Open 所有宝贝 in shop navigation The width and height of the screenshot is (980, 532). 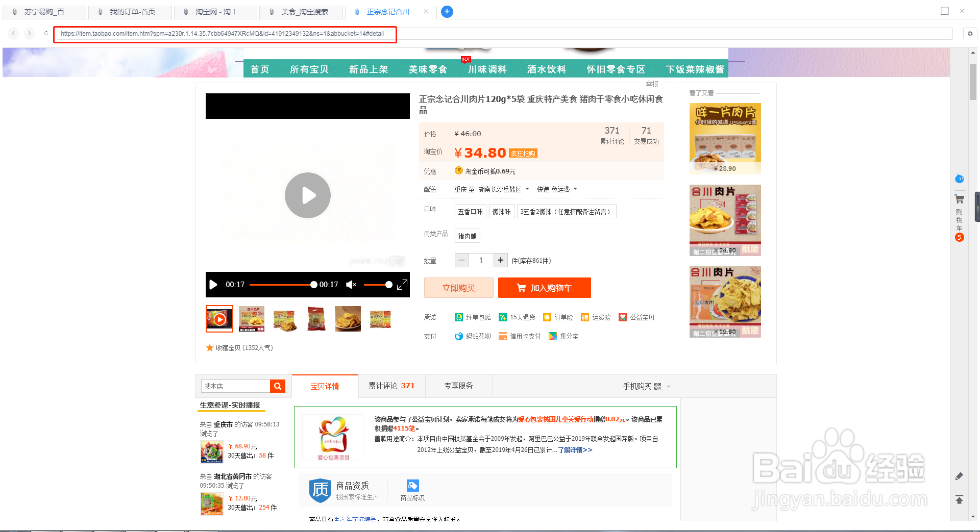click(309, 69)
